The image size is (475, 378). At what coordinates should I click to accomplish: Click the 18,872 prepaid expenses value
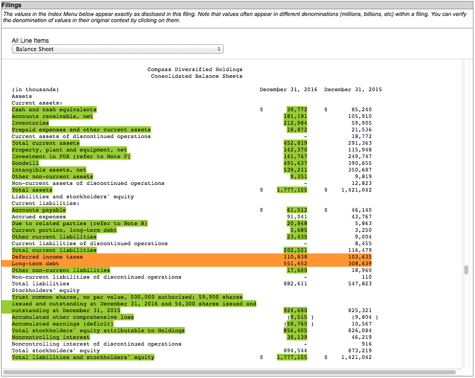tap(297, 130)
